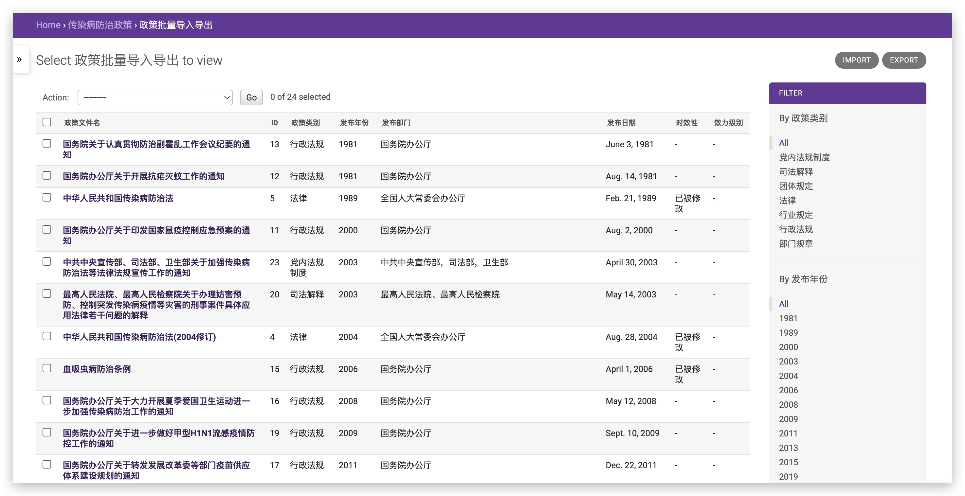This screenshot has width=965, height=496.
Task: Check the row for 血吸虫病防治条例
Action: [47, 368]
